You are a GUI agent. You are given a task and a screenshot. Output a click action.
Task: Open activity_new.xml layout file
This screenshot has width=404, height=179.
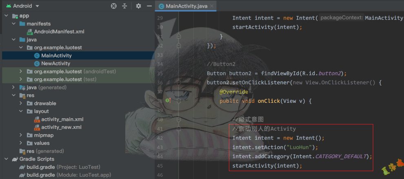tap(61, 127)
